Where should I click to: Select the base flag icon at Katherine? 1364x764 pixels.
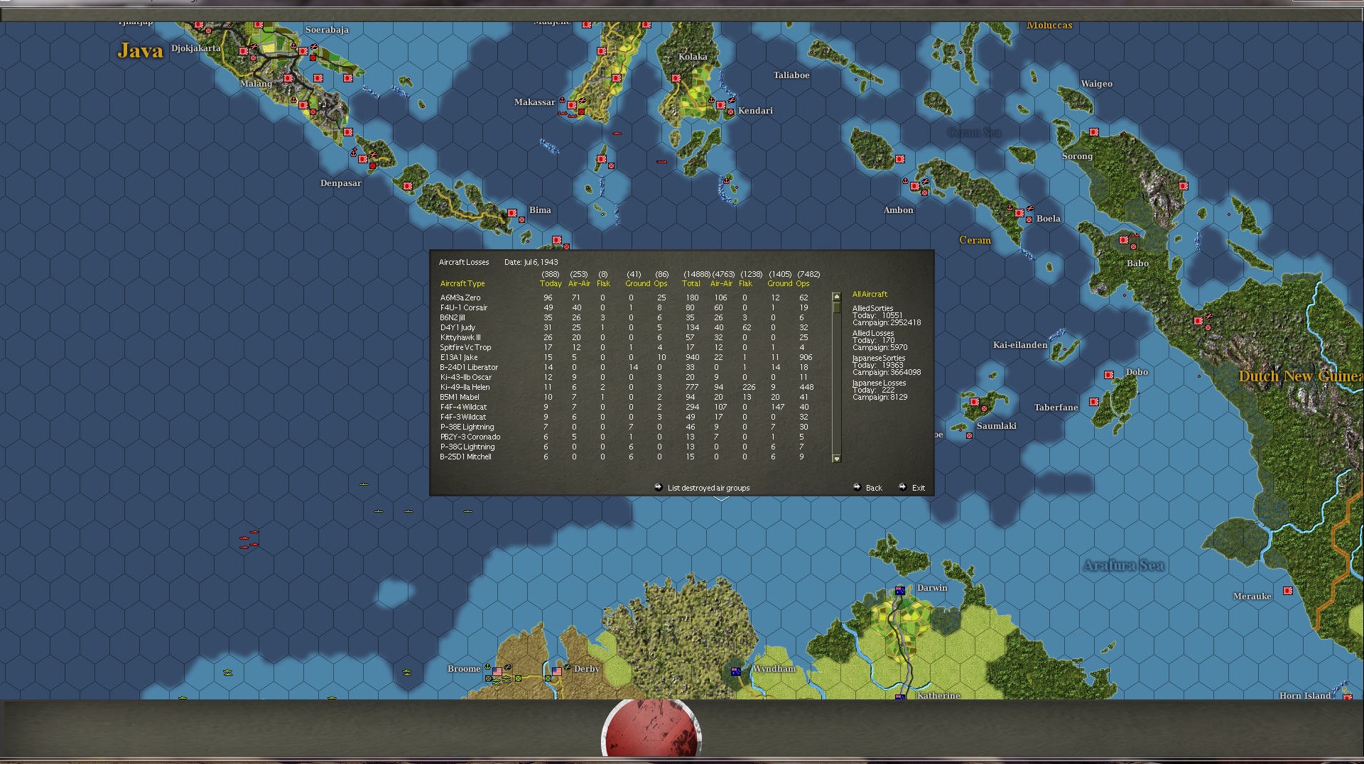(x=900, y=697)
